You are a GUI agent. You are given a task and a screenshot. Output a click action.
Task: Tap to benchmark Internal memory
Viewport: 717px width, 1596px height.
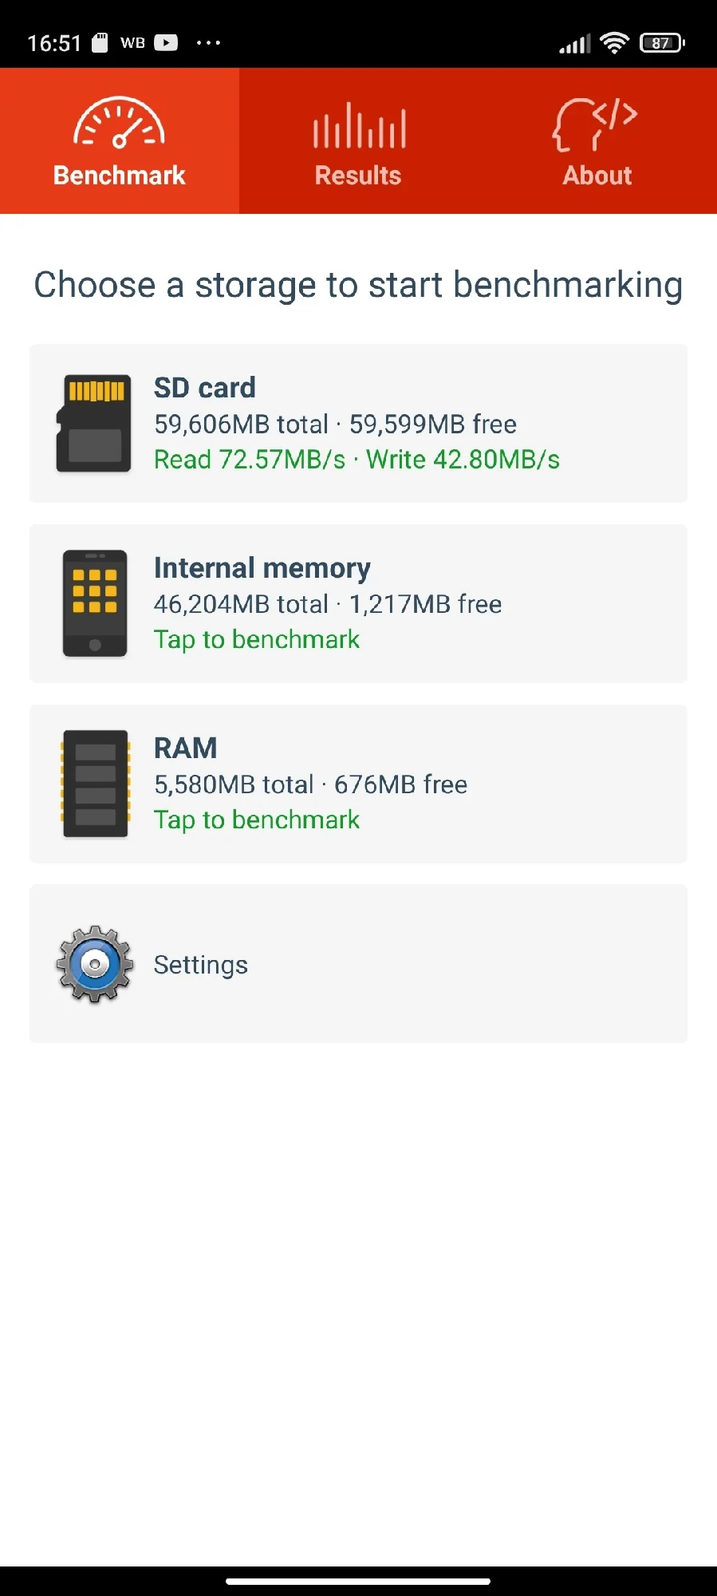257,640
